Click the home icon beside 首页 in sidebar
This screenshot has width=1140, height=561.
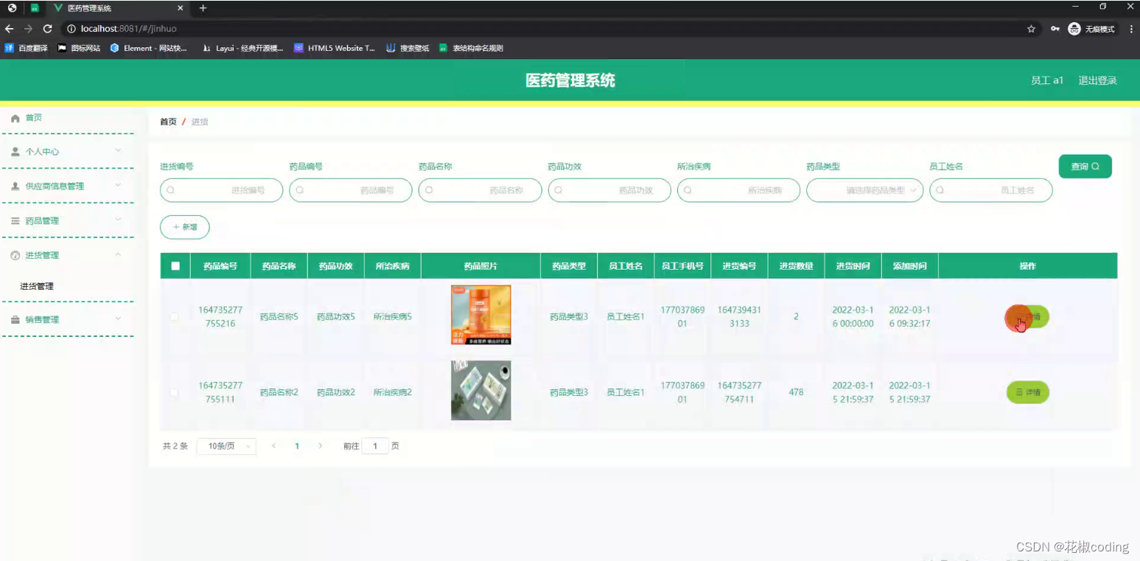[15, 118]
